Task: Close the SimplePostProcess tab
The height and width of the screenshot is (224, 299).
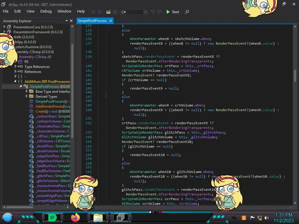Action: click(x=111, y=21)
